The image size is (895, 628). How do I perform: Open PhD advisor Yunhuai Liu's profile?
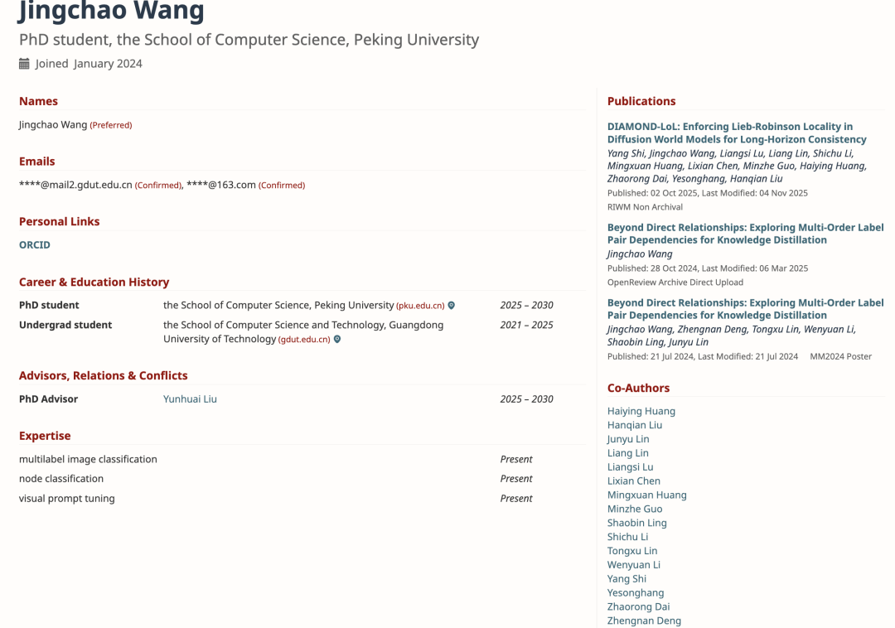pyautogui.click(x=190, y=399)
